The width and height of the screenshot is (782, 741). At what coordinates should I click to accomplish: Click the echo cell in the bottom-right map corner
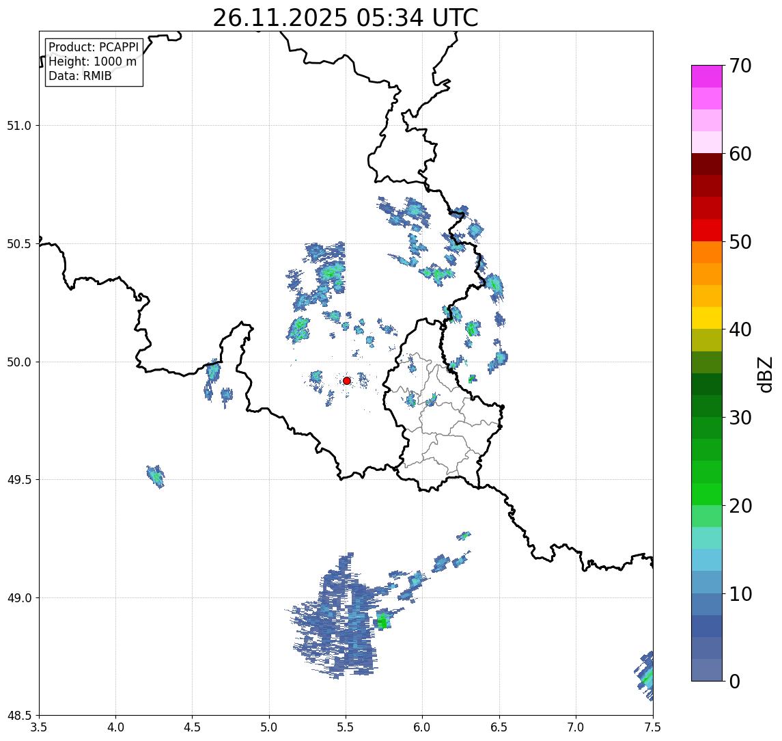click(644, 677)
